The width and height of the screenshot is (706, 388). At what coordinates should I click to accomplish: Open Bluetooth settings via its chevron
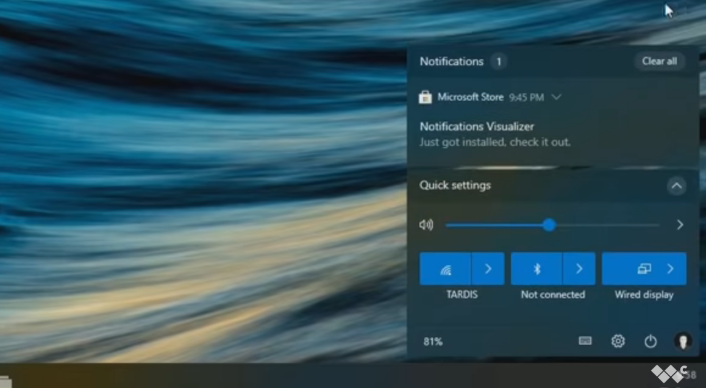pyautogui.click(x=579, y=268)
